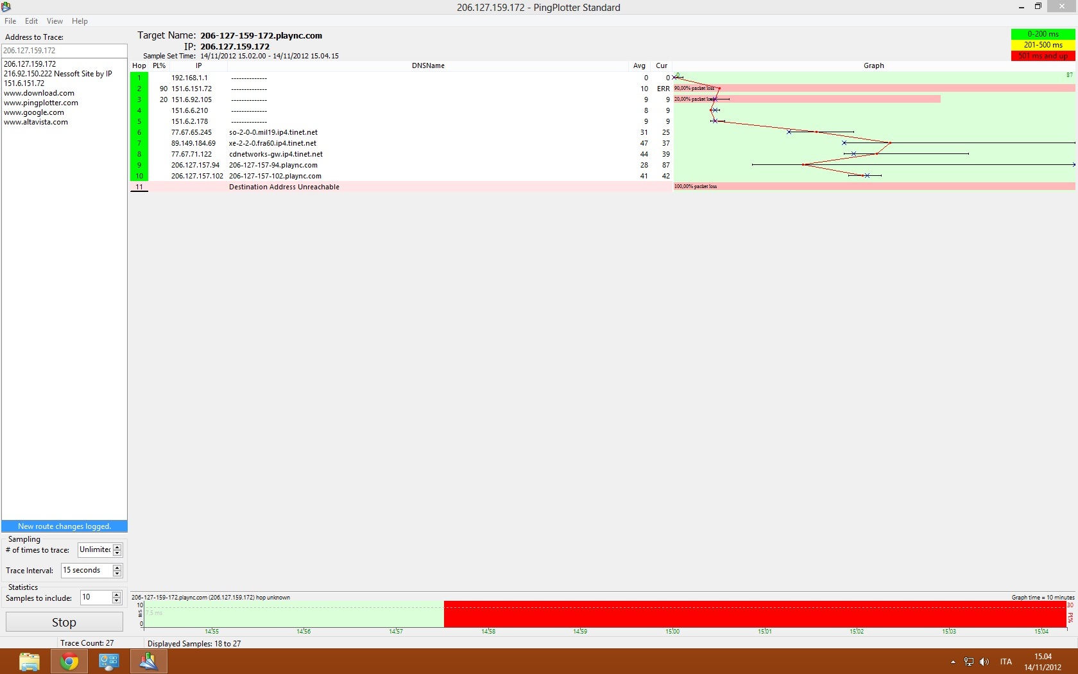
Task: Click the network status tray icon
Action: [x=969, y=662]
